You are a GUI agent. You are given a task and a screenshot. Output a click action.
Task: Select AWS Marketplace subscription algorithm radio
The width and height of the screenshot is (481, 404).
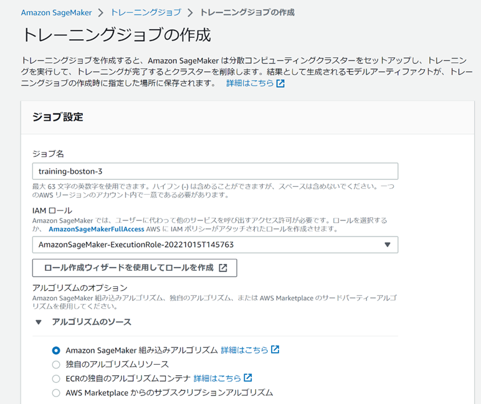[56, 393]
